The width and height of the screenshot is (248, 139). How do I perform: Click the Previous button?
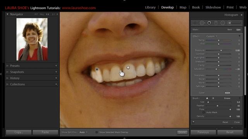203,132
